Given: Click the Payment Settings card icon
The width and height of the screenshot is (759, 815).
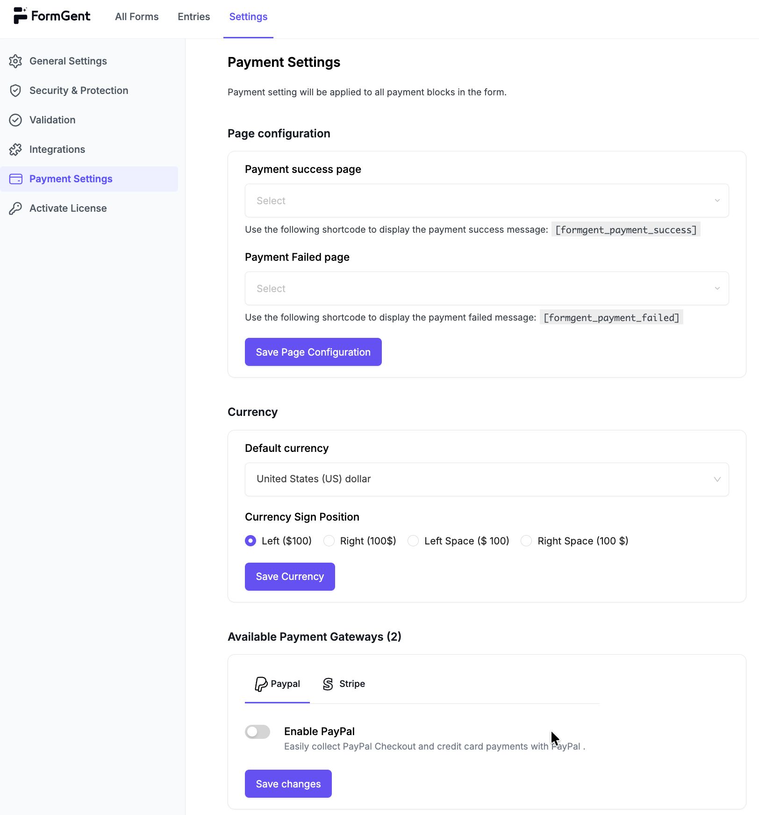Looking at the screenshot, I should pos(16,179).
